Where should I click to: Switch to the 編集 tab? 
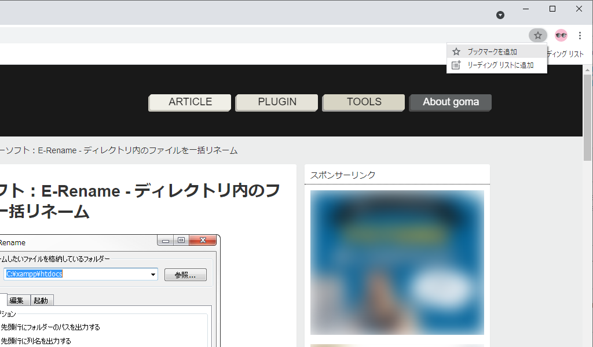16,300
